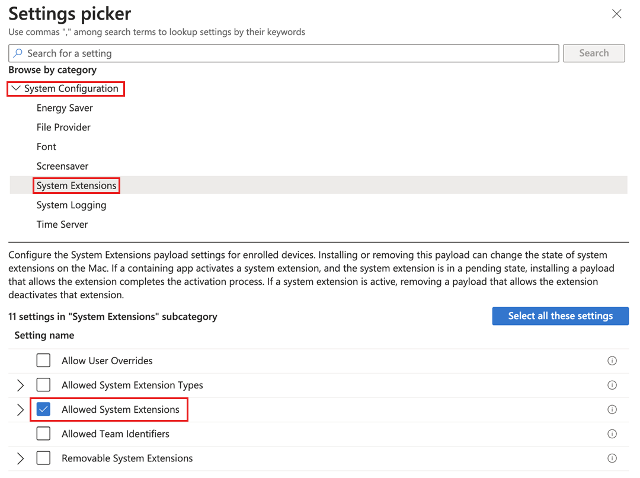
Task: Expand Removable System Extensions row
Action: [21, 458]
